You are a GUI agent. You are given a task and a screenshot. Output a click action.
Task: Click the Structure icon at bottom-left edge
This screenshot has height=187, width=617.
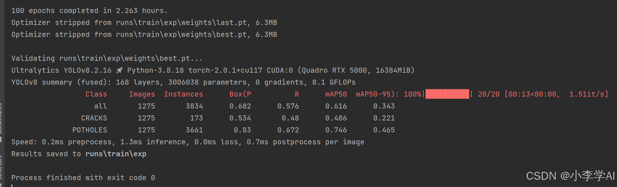coord(1,184)
